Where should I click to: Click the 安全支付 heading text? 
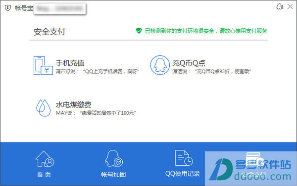pos(49,32)
